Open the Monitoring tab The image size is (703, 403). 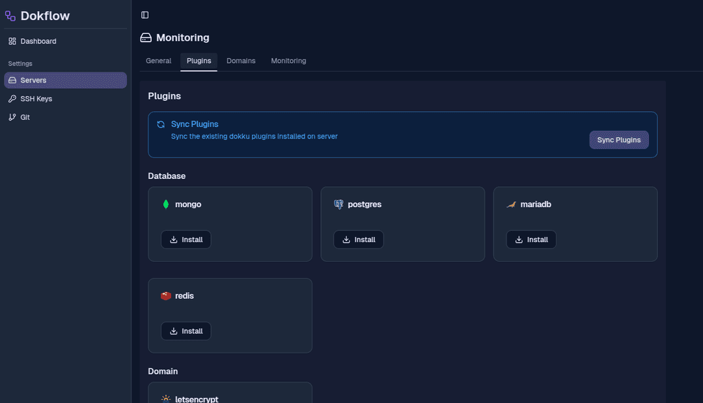[x=288, y=61]
